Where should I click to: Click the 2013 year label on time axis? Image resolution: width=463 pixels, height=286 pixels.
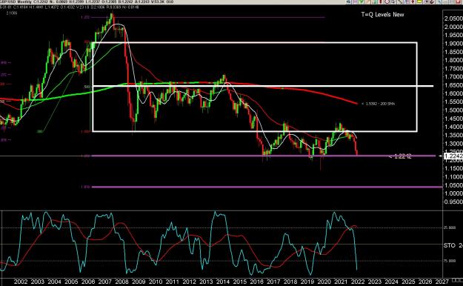(206, 282)
